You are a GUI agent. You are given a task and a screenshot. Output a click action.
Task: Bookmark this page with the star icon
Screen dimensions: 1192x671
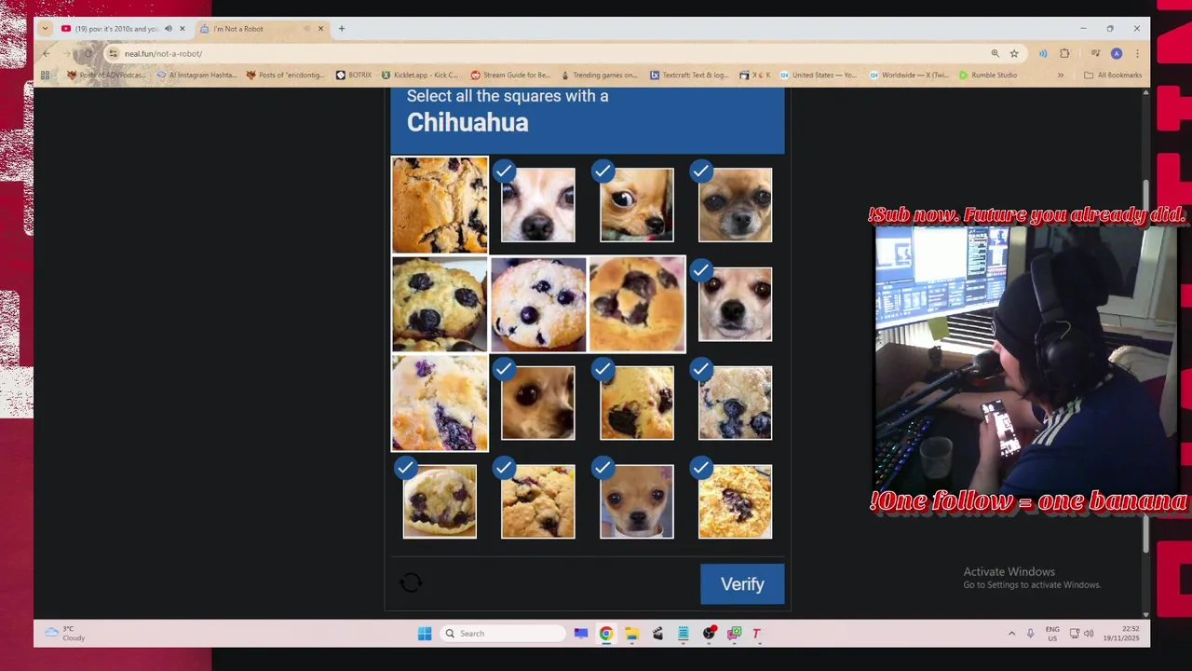[x=1014, y=53]
